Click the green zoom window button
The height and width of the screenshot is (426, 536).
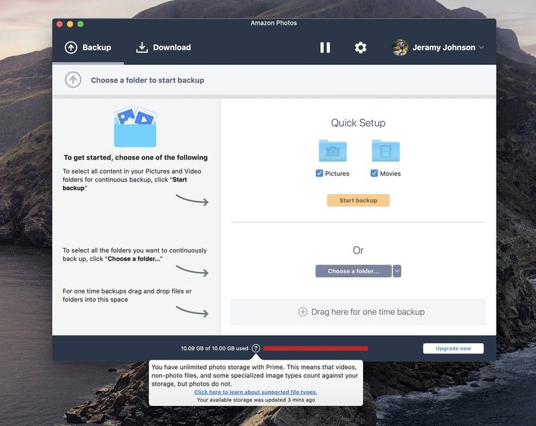[x=80, y=24]
